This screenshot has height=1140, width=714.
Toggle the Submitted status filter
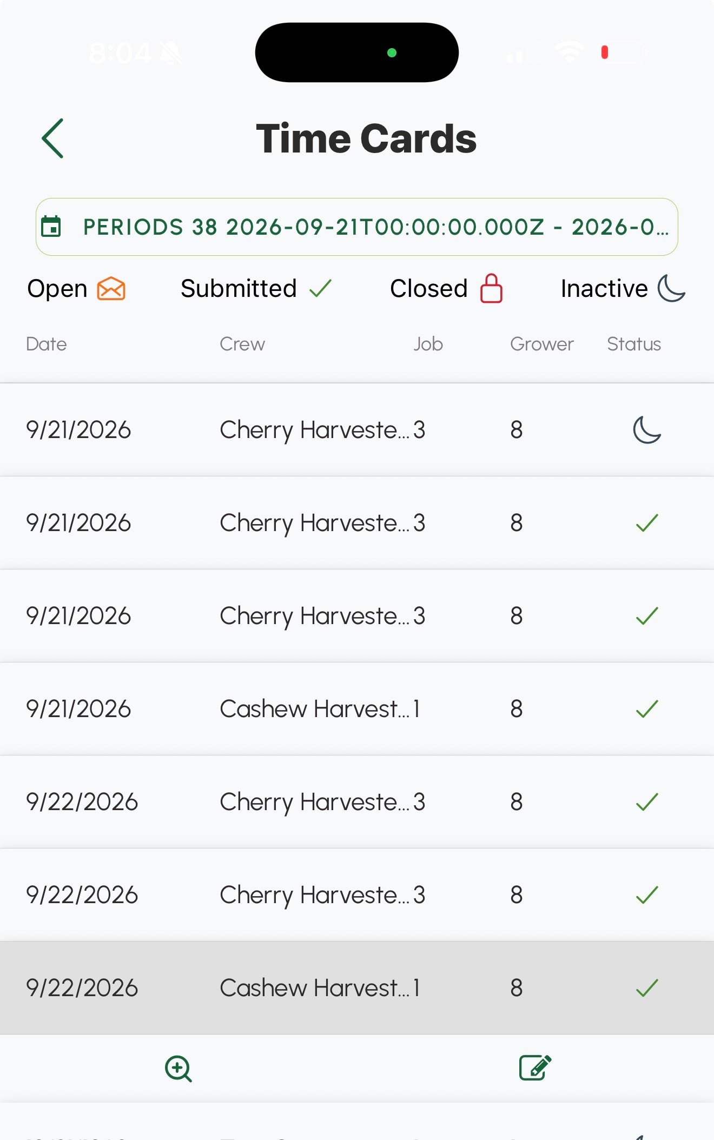coord(256,288)
